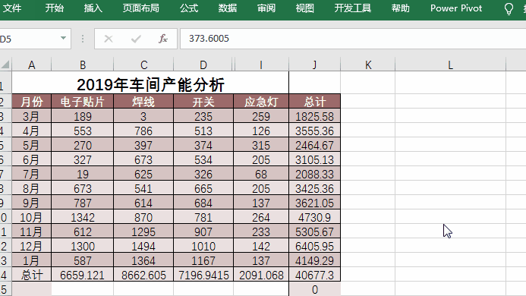Select the total cell 8662.605

(143, 275)
